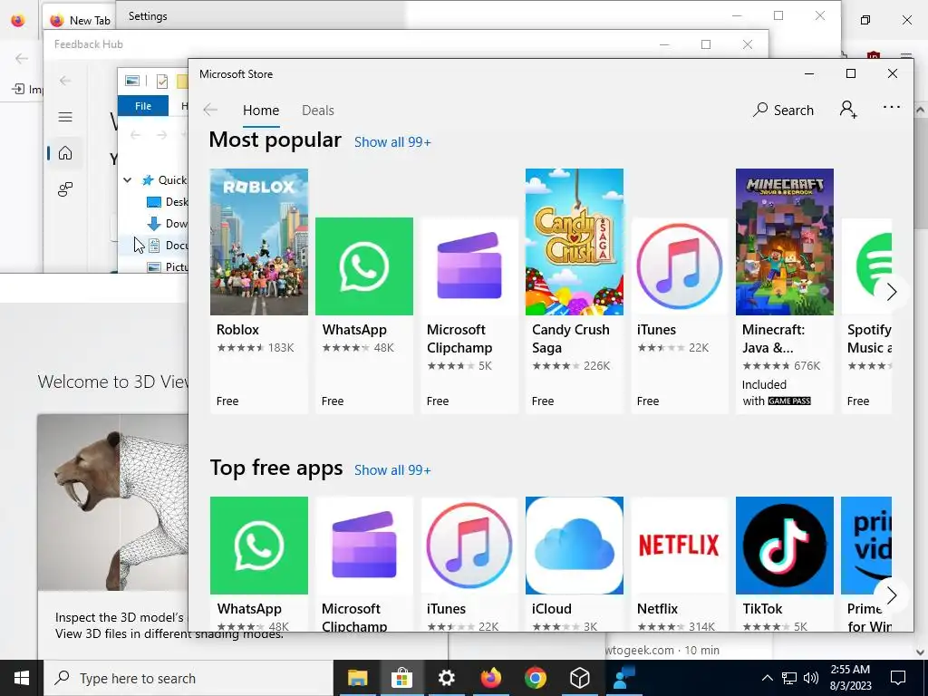The height and width of the screenshot is (696, 928).
Task: Open WhatsApp icon in Most popular row
Action: tap(364, 266)
